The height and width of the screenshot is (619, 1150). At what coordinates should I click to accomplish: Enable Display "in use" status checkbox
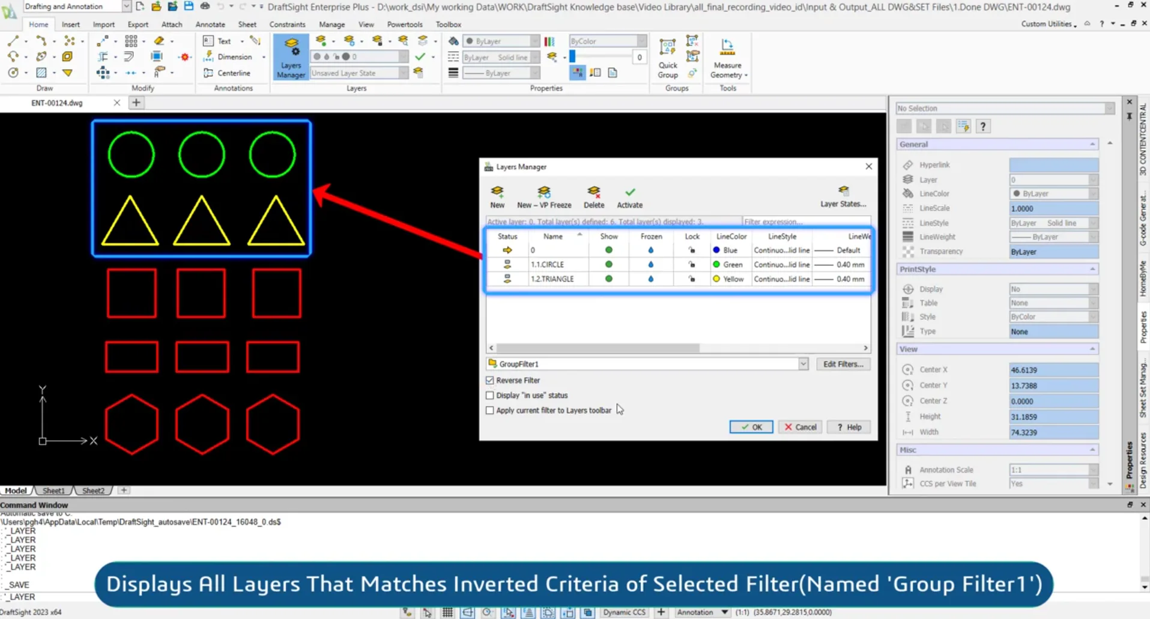point(490,396)
